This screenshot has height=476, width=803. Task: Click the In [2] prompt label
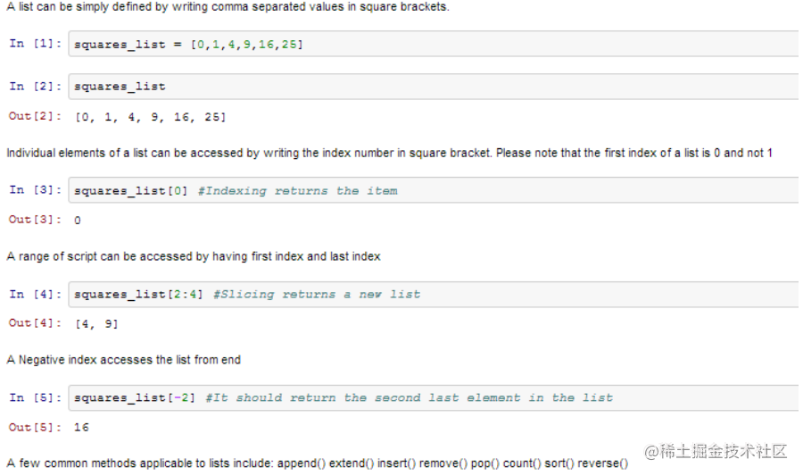(36, 86)
